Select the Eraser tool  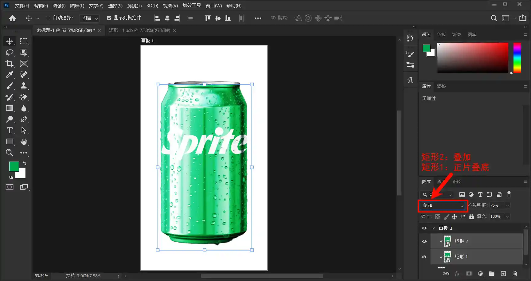point(24,97)
